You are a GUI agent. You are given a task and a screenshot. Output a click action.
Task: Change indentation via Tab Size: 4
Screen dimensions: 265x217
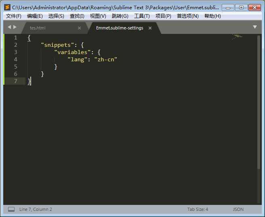point(198,209)
